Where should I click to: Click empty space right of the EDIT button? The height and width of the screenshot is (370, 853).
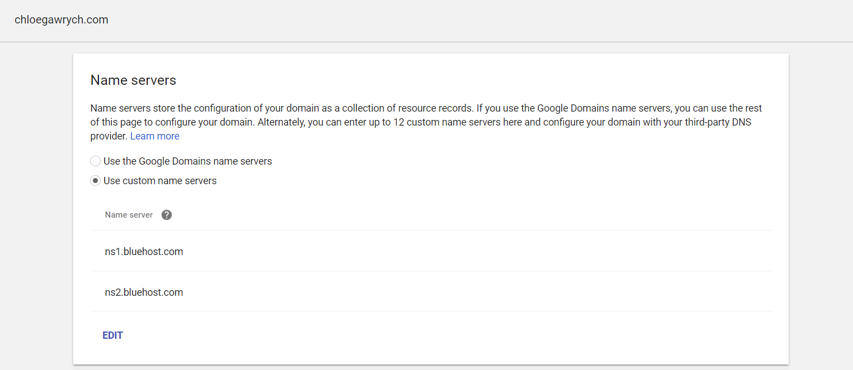[447, 335]
